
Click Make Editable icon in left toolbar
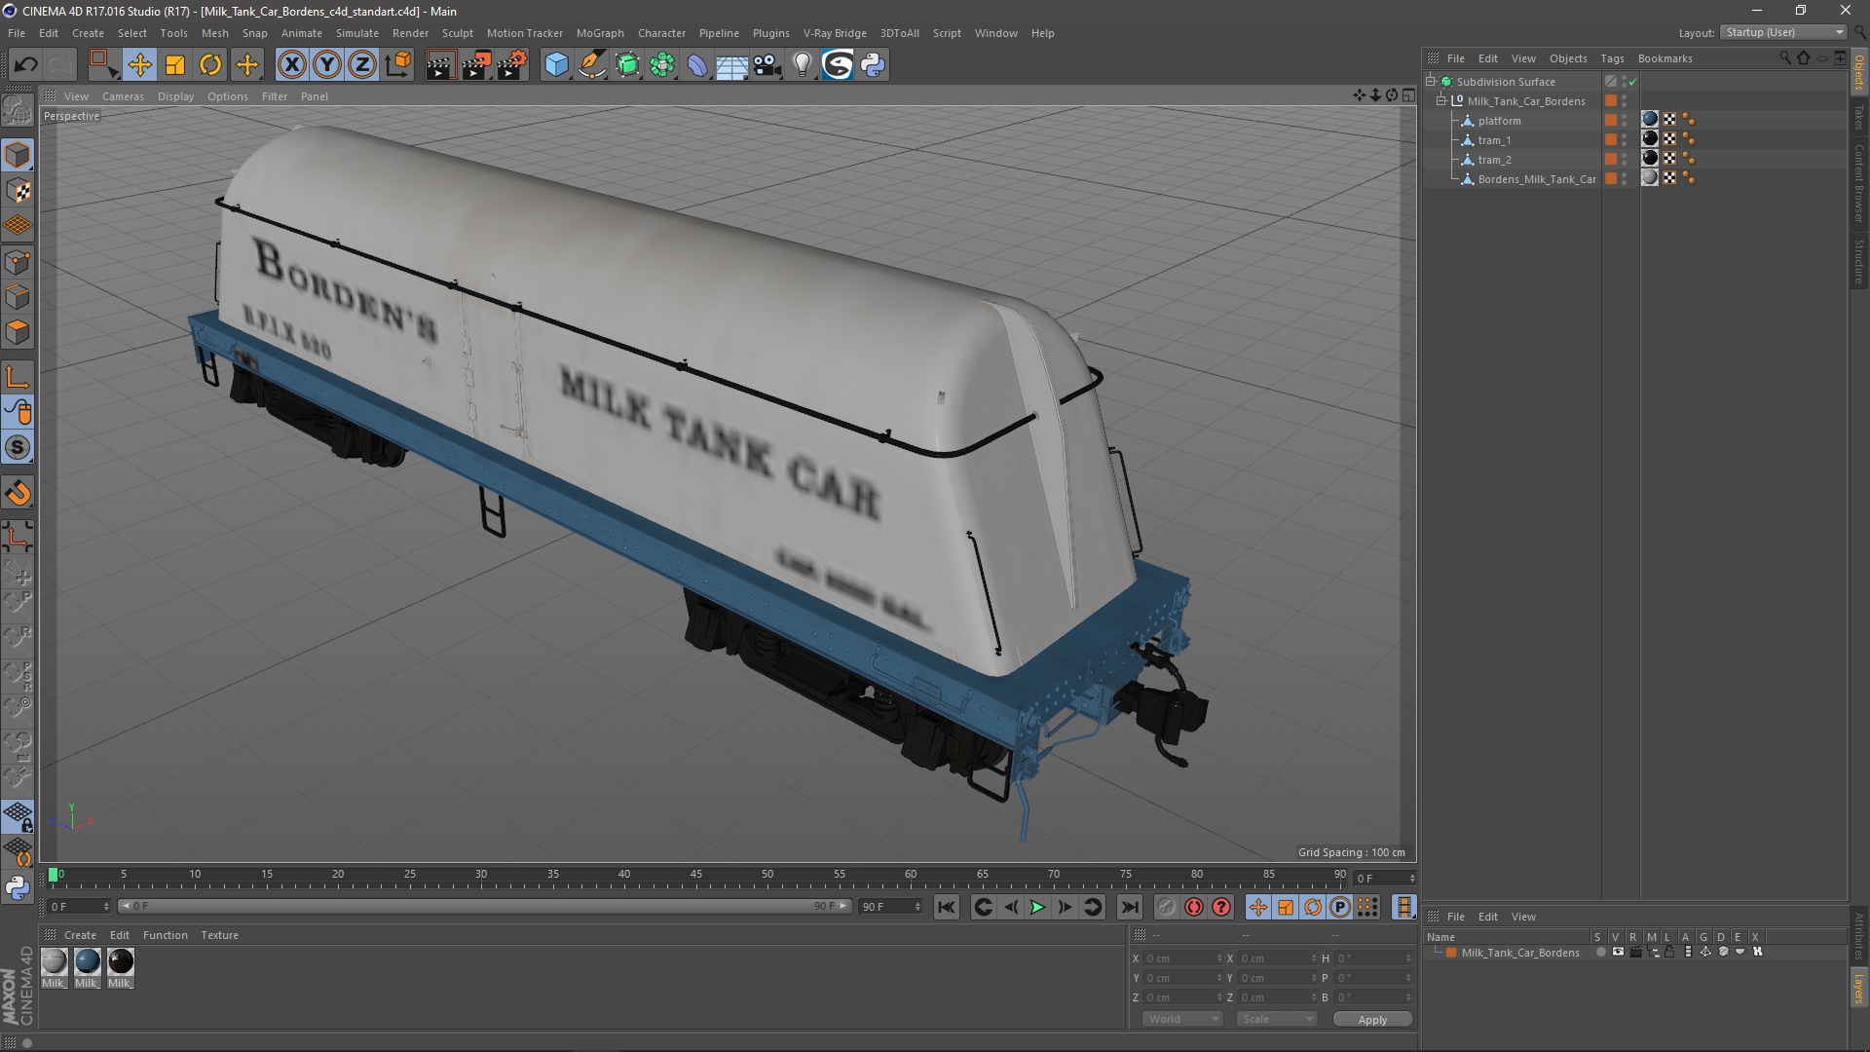click(x=18, y=110)
